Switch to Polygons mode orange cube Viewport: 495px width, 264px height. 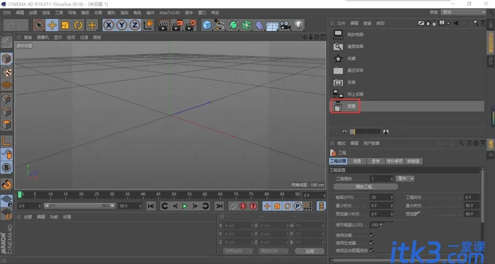(6, 125)
